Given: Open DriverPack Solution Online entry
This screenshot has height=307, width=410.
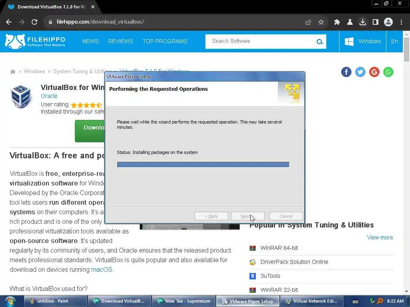Looking at the screenshot, I should click(x=294, y=262).
